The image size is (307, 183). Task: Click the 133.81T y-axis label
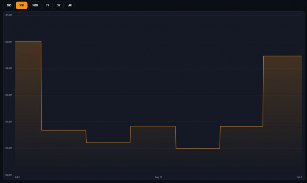8,42
